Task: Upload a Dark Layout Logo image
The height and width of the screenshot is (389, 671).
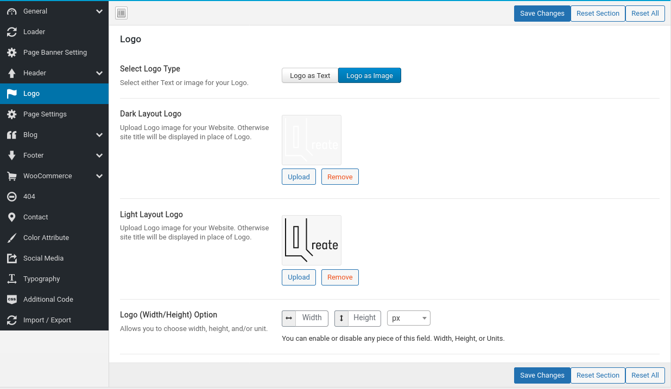Action: [x=299, y=177]
